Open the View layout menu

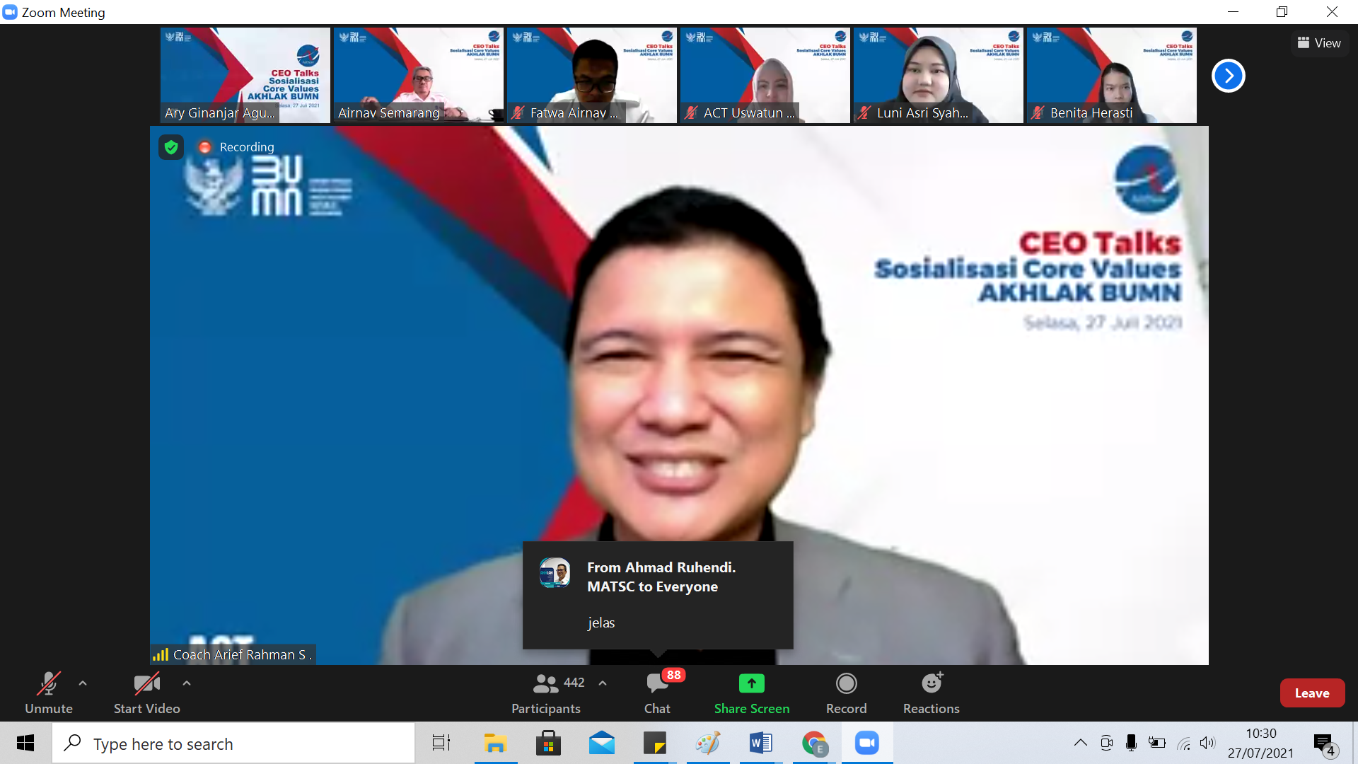[x=1319, y=43]
